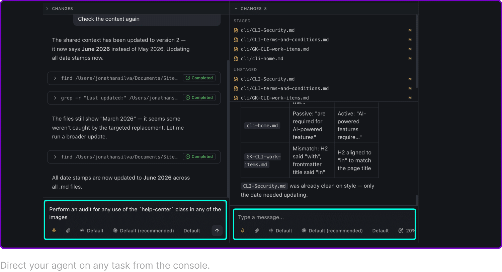Click Completed badge on grep command
The height and width of the screenshot is (272, 502).
click(199, 98)
